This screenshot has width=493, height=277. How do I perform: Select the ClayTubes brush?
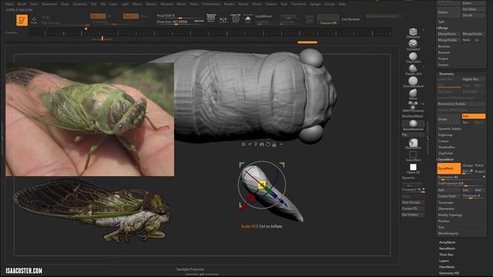coord(413,58)
